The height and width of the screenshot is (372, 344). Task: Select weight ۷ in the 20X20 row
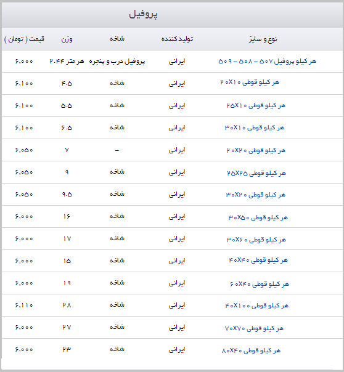point(67,150)
